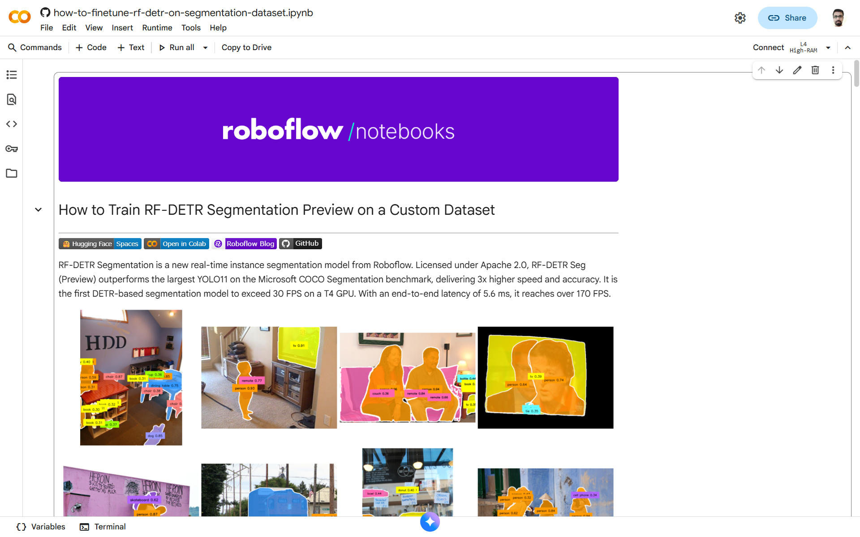
Task: Click the Copy to Drive button
Action: pyautogui.click(x=246, y=47)
